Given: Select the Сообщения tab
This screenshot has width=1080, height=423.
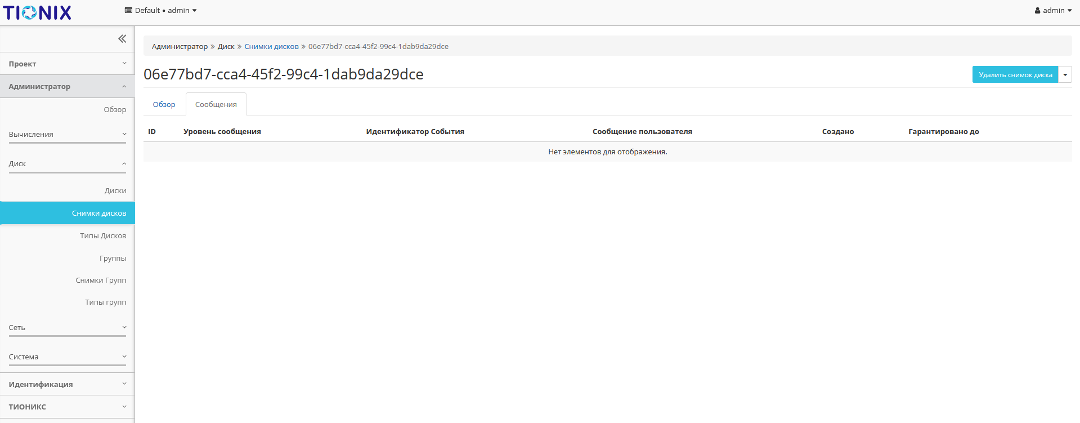Looking at the screenshot, I should 216,105.
